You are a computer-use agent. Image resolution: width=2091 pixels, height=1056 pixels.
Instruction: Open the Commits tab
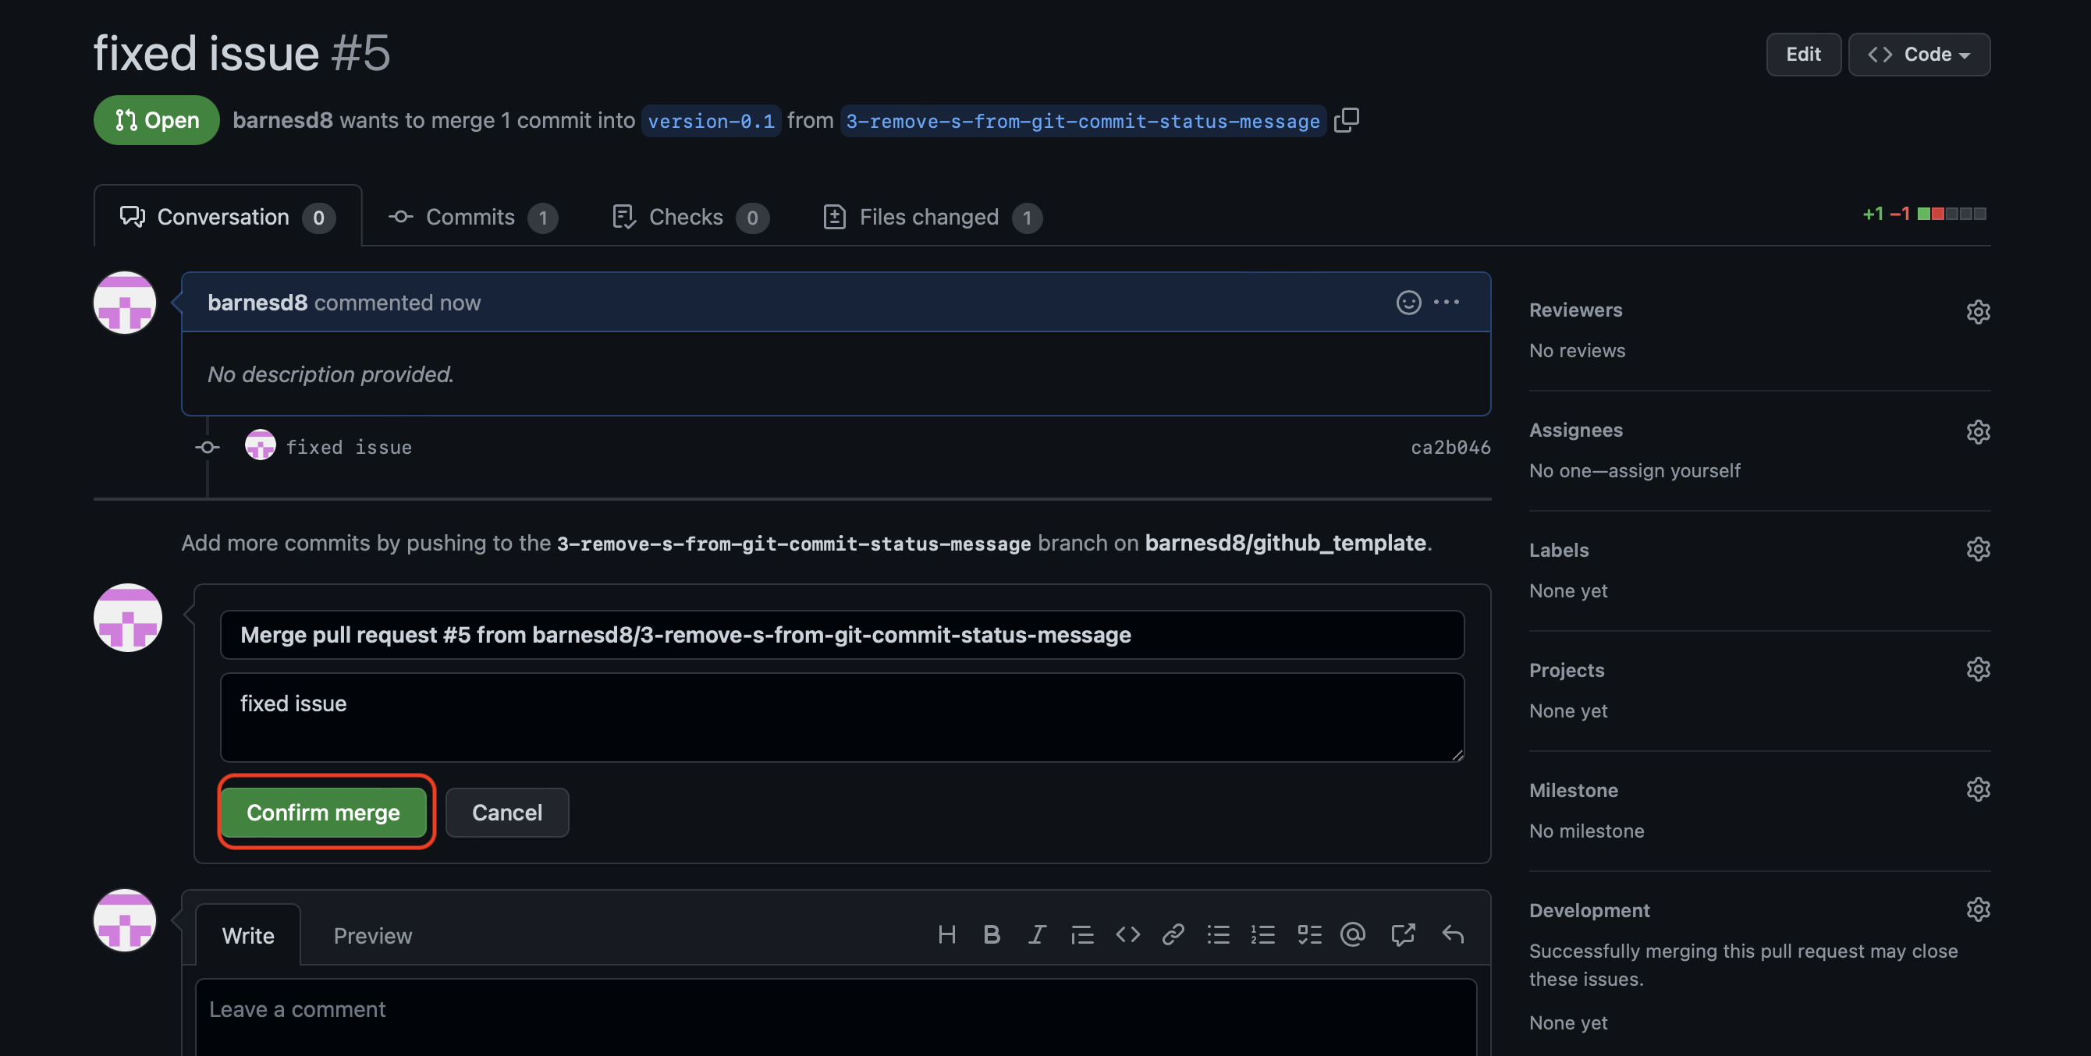[x=471, y=217]
